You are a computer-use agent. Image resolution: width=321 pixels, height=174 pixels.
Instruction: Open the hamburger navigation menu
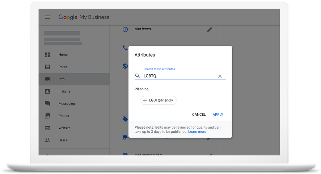pyautogui.click(x=47, y=17)
